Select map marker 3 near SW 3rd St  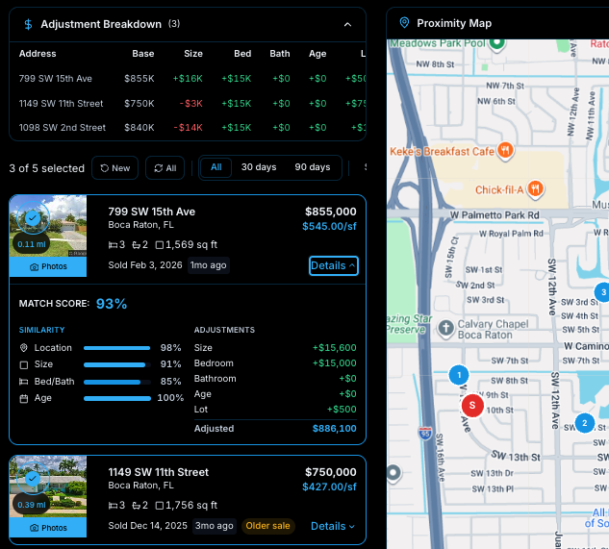coord(602,292)
